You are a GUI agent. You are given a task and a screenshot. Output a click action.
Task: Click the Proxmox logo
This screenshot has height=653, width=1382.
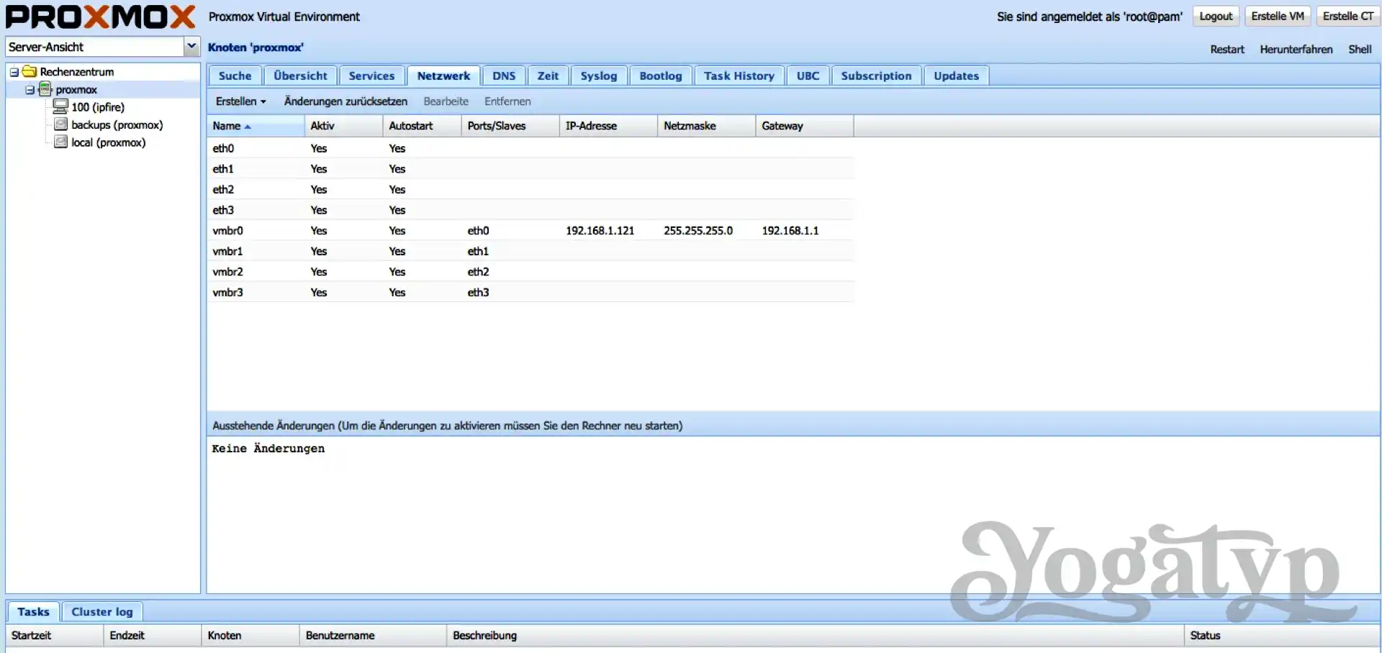100,17
